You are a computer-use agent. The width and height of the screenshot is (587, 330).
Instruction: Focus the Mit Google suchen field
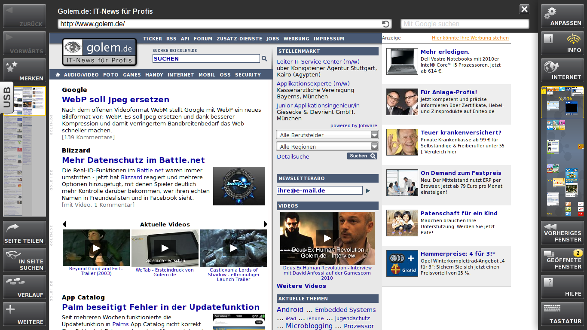coord(465,24)
